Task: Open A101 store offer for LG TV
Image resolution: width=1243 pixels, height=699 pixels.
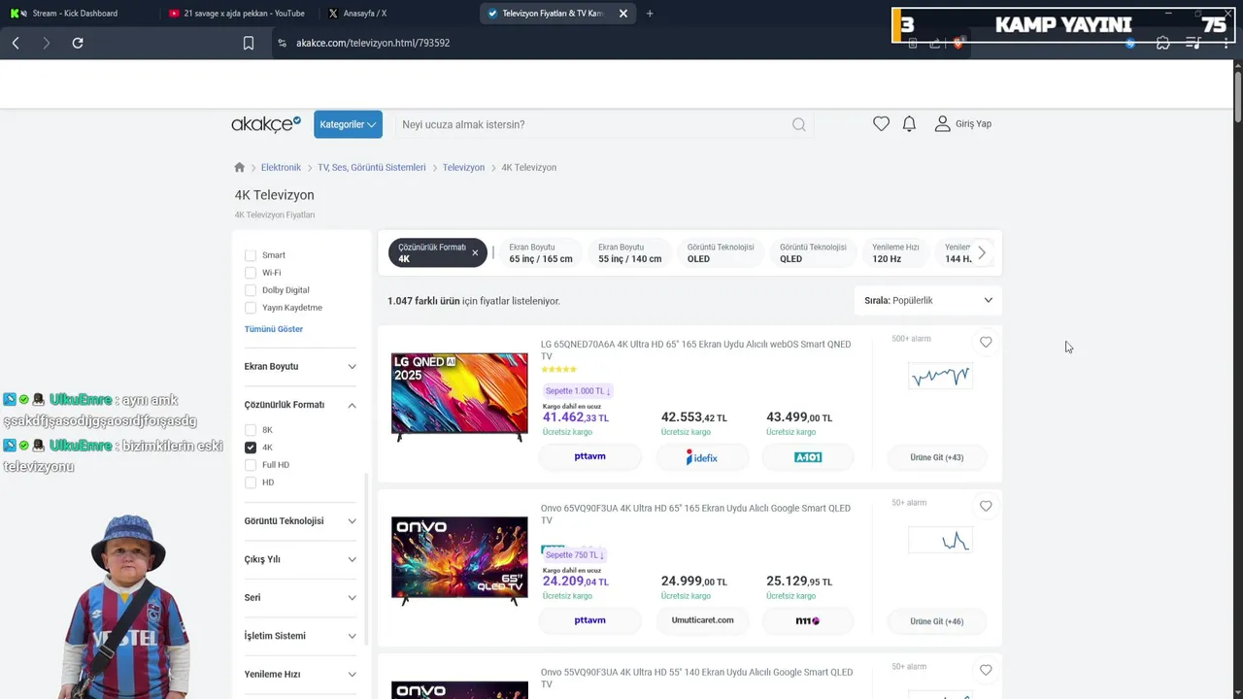Action: [808, 457]
